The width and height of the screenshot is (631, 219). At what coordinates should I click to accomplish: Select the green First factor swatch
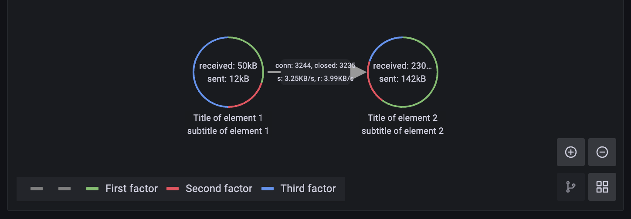(x=92, y=189)
